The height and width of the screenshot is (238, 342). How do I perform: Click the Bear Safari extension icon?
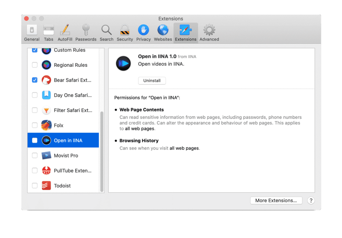tap(46, 80)
